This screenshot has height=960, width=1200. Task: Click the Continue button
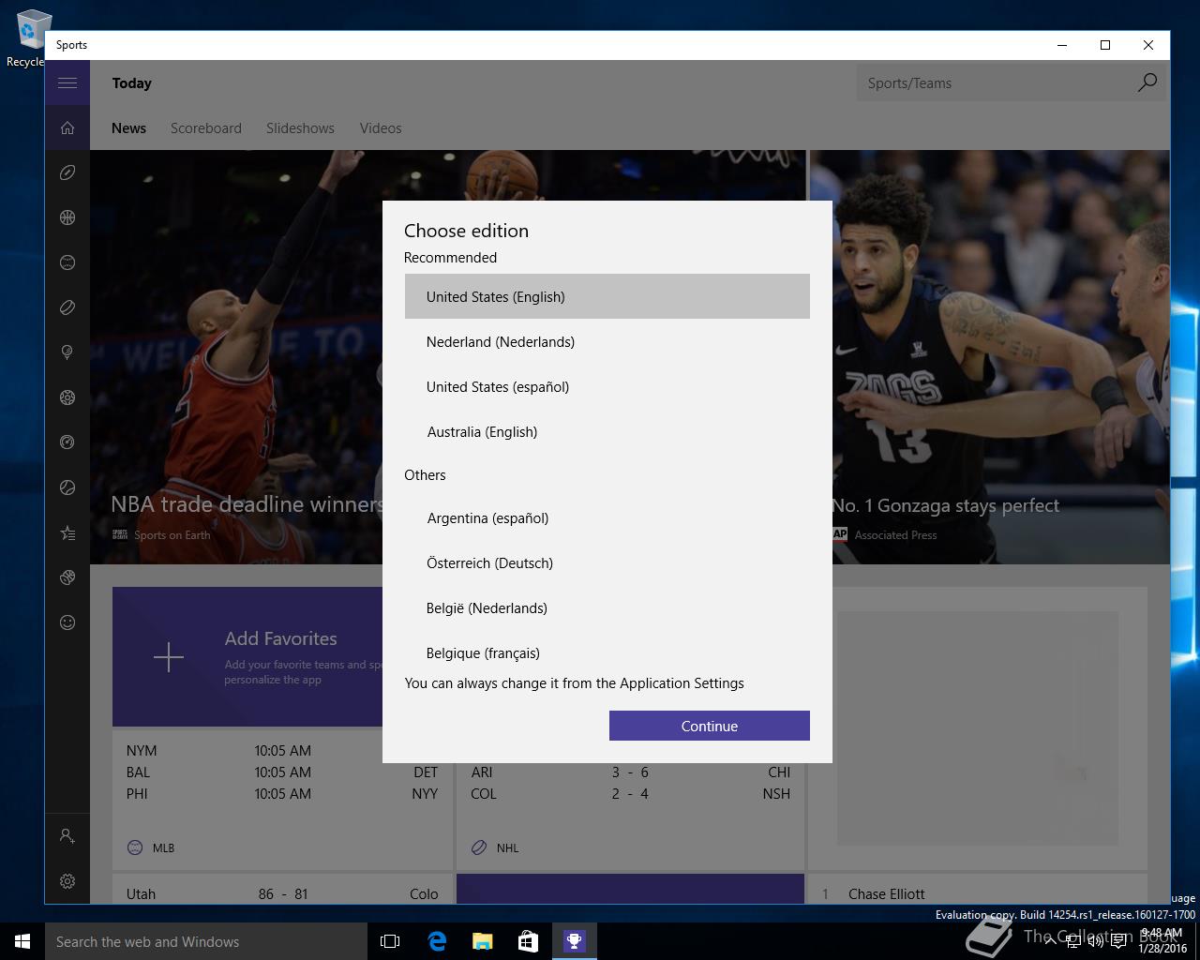(x=710, y=726)
